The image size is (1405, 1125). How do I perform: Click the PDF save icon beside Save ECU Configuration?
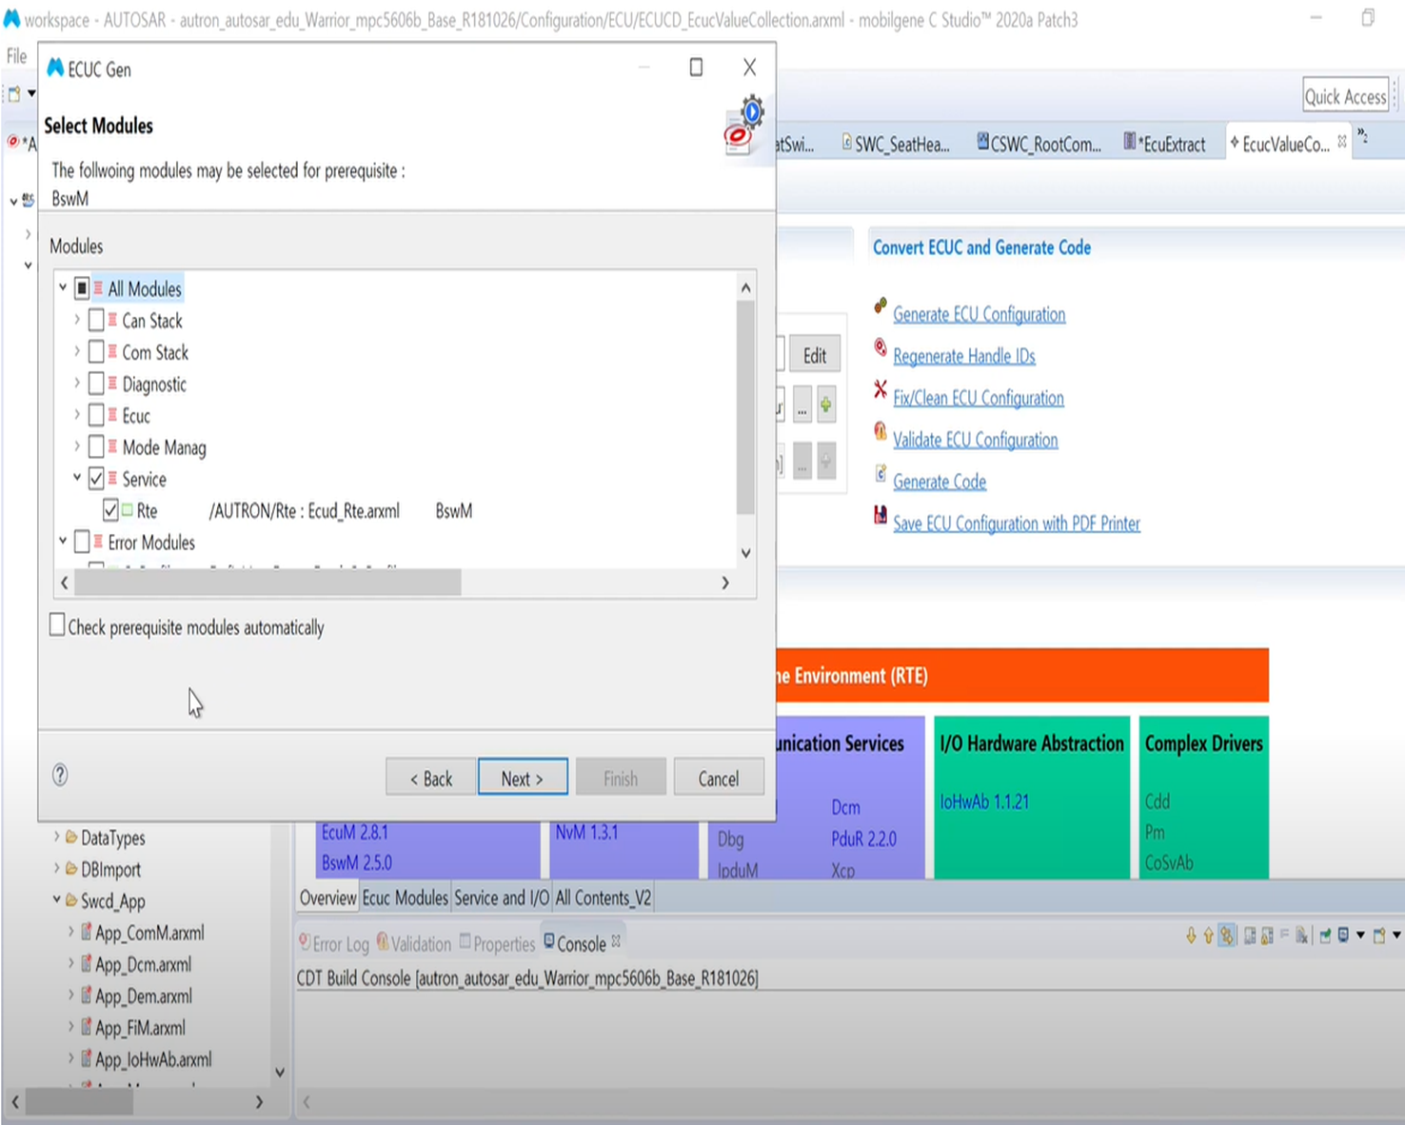pyautogui.click(x=881, y=515)
